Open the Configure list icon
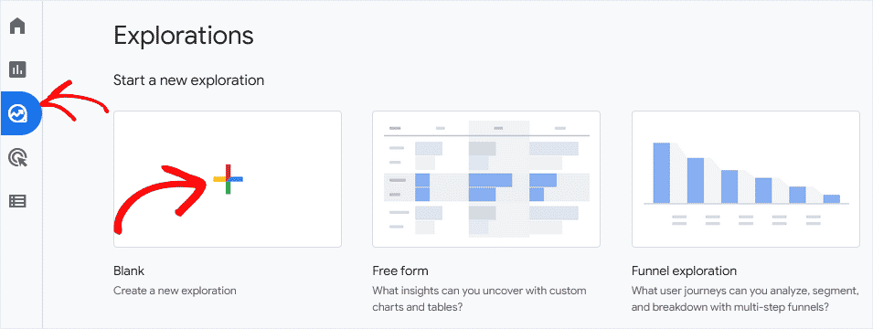Image resolution: width=873 pixels, height=329 pixels. pos(17,201)
